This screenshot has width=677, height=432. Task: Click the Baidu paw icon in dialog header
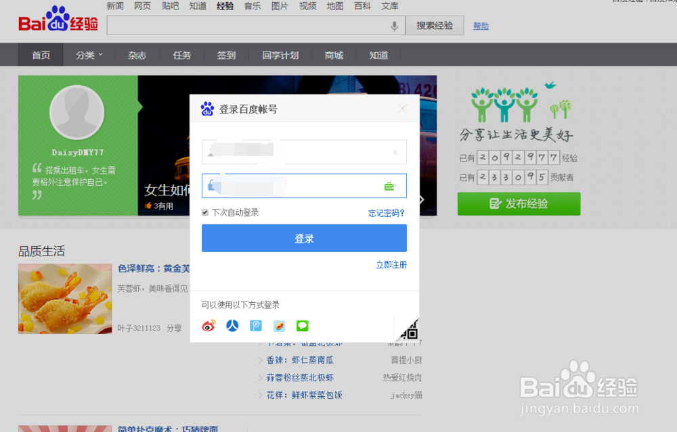pyautogui.click(x=207, y=109)
